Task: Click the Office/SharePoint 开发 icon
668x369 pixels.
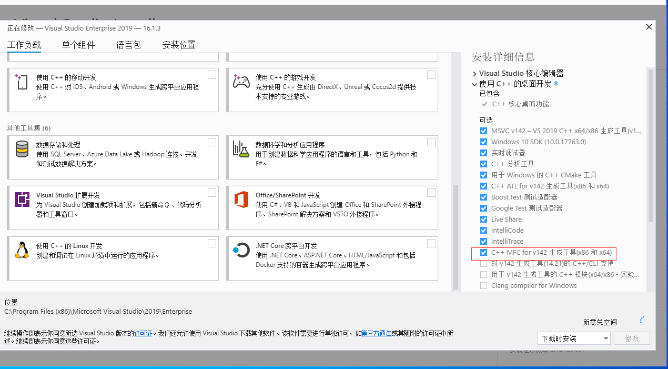Action: pos(241,201)
